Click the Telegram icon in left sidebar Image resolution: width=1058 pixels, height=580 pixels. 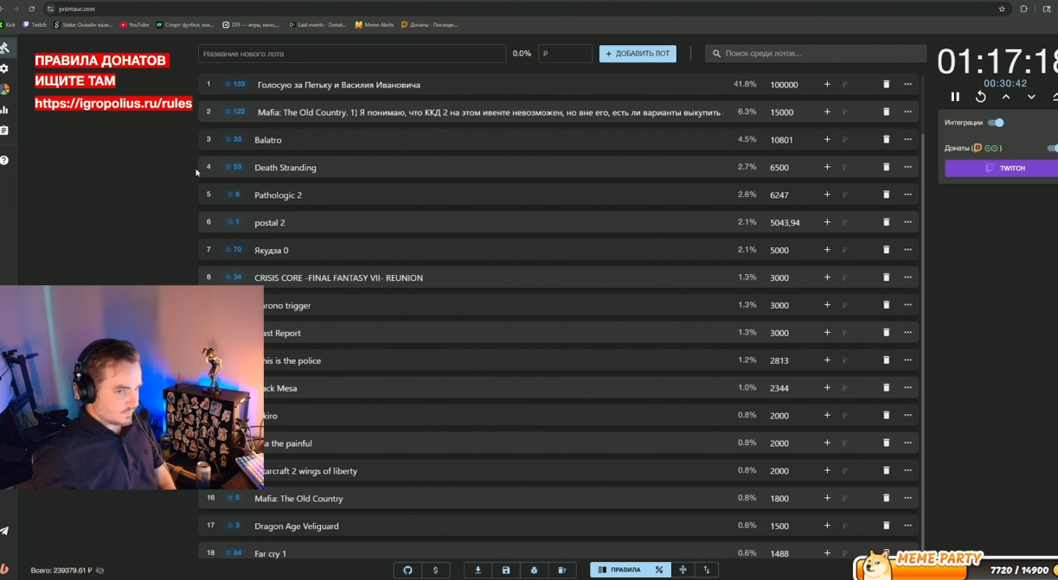click(x=4, y=531)
